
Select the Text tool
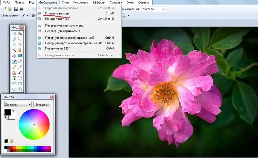14,78
